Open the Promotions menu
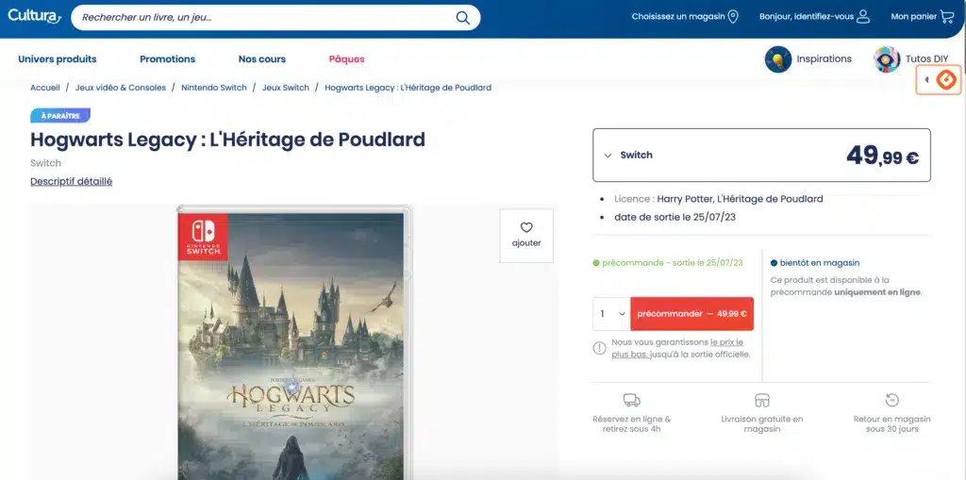Viewport: 966px width, 480px height. click(167, 59)
